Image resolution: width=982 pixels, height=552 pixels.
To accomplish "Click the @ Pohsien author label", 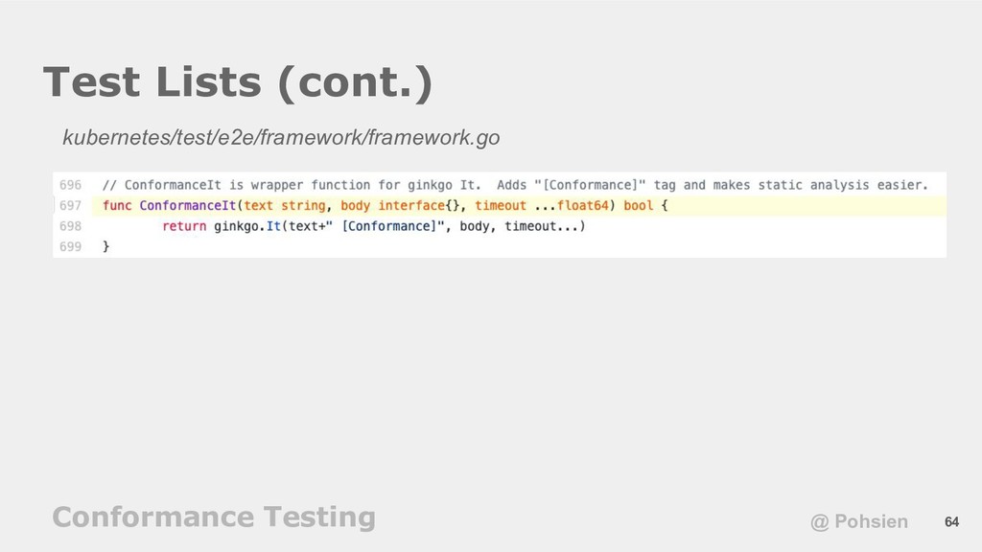I will [x=859, y=521].
